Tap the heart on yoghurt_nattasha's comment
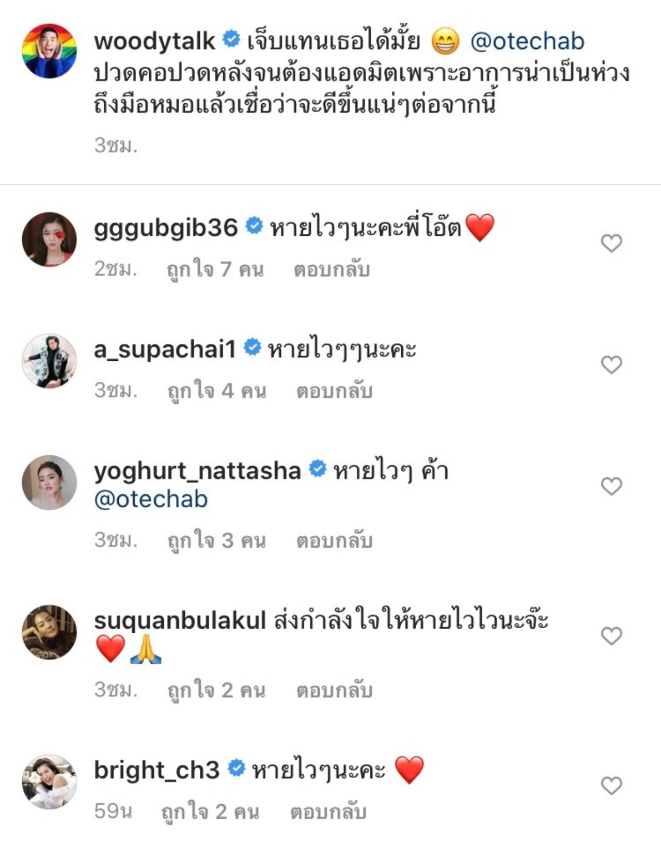This screenshot has width=661, height=863. (x=611, y=486)
